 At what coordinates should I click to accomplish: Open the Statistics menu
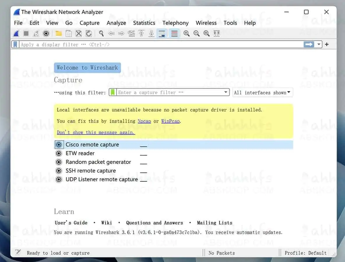tap(144, 23)
